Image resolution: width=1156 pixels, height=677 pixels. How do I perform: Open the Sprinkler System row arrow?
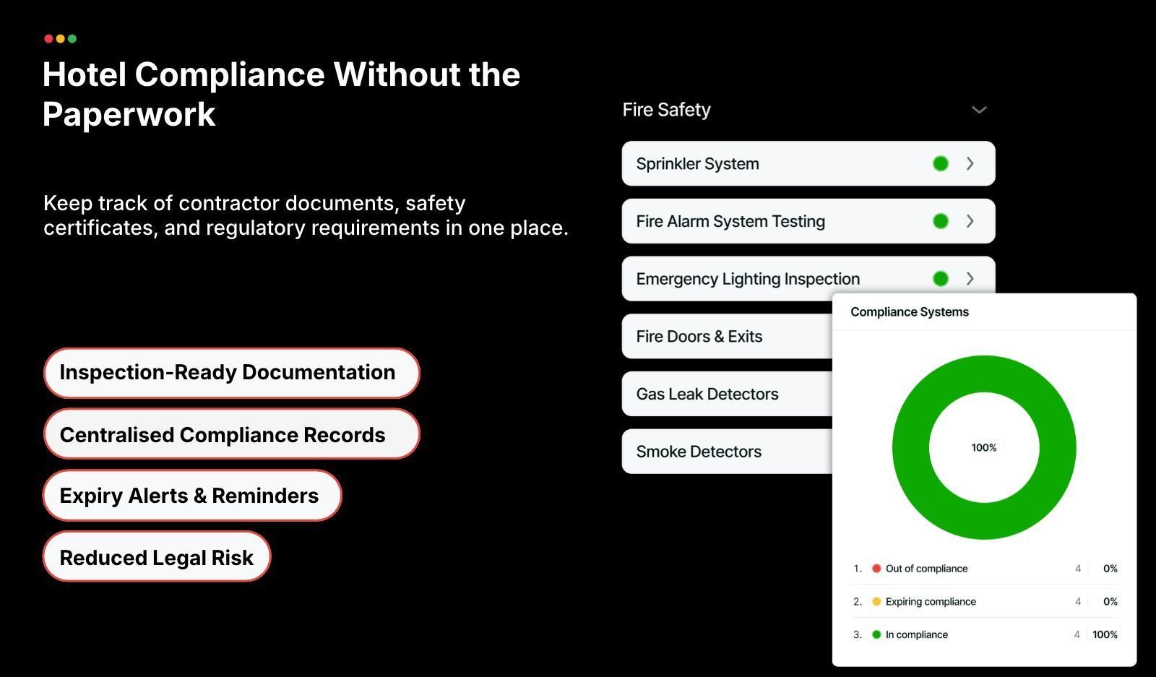click(970, 164)
